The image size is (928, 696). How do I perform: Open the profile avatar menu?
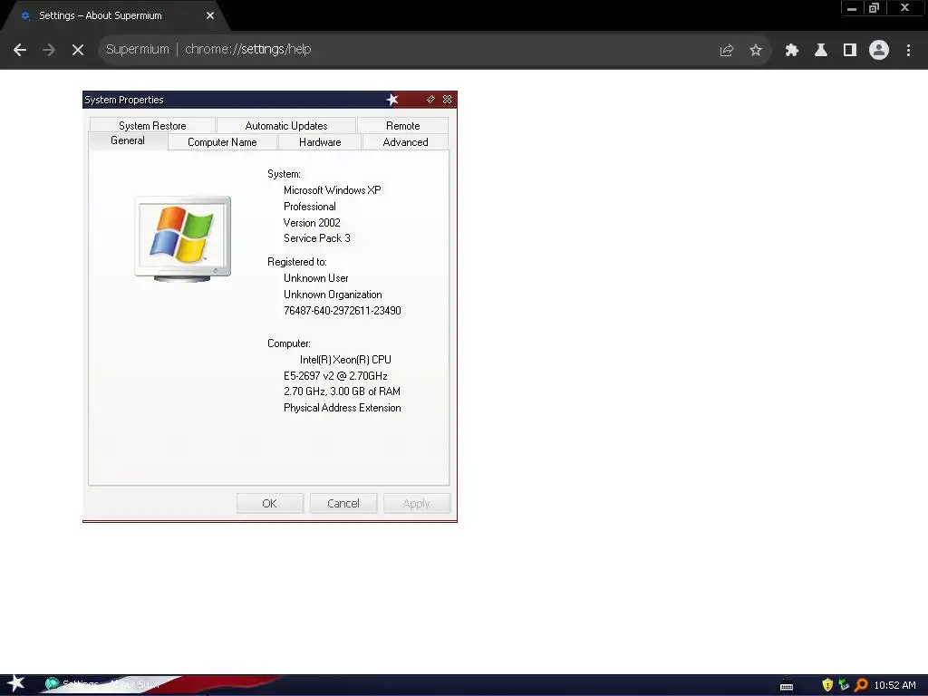tap(879, 50)
